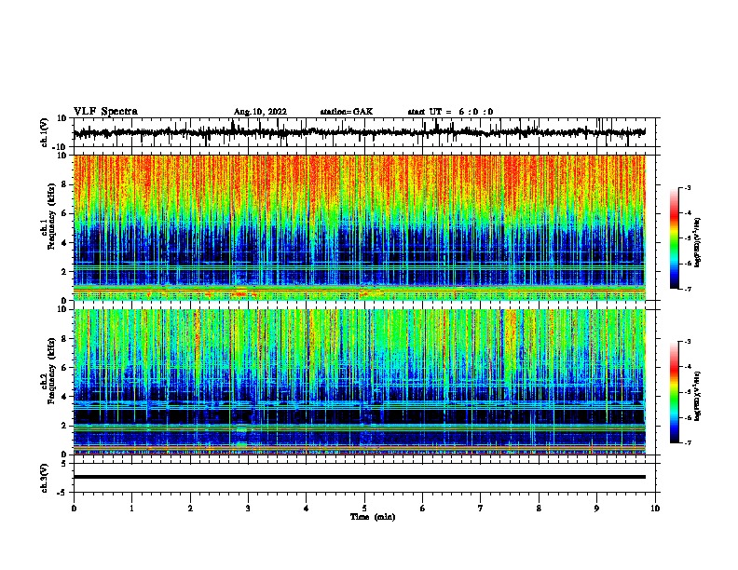Click the "4" kHz tick of ch.2 spectrogram
Image resolution: width=738 pixels, height=570 pixels.
point(64,397)
